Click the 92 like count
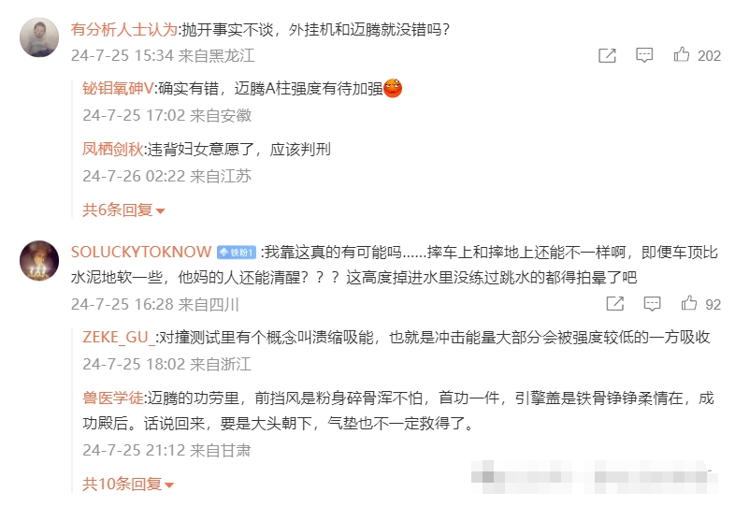This screenshot has width=735, height=507. (713, 304)
